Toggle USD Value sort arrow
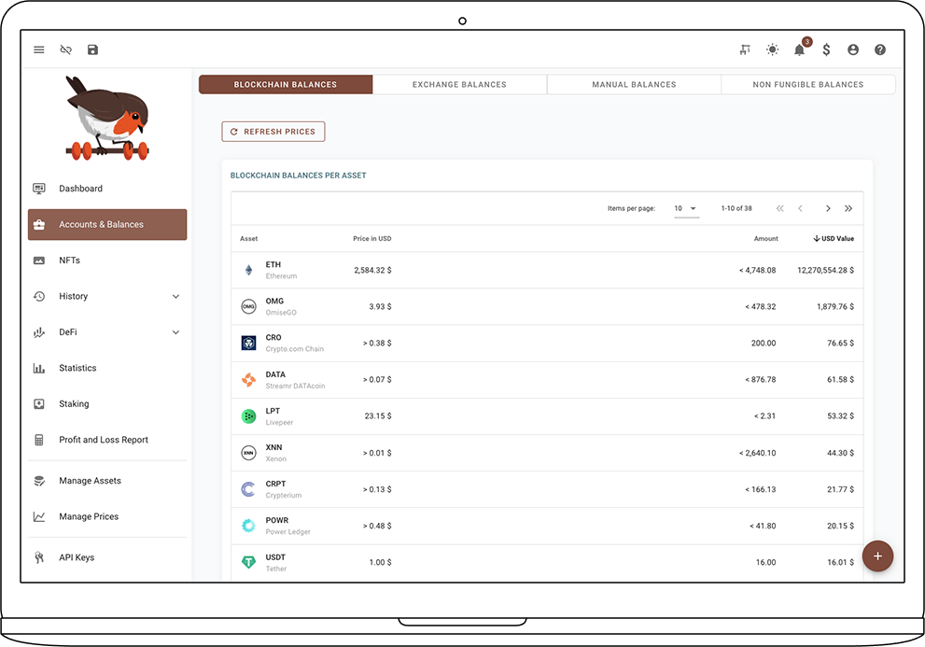925x647 pixels. [x=817, y=238]
